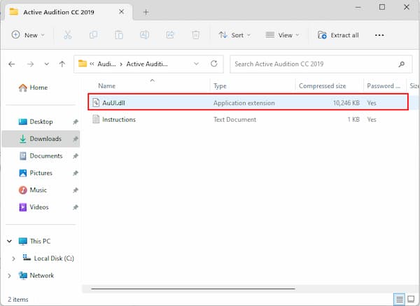This screenshot has height=306, width=420.
Task: Go up one folder level arrow
Action: (62, 64)
